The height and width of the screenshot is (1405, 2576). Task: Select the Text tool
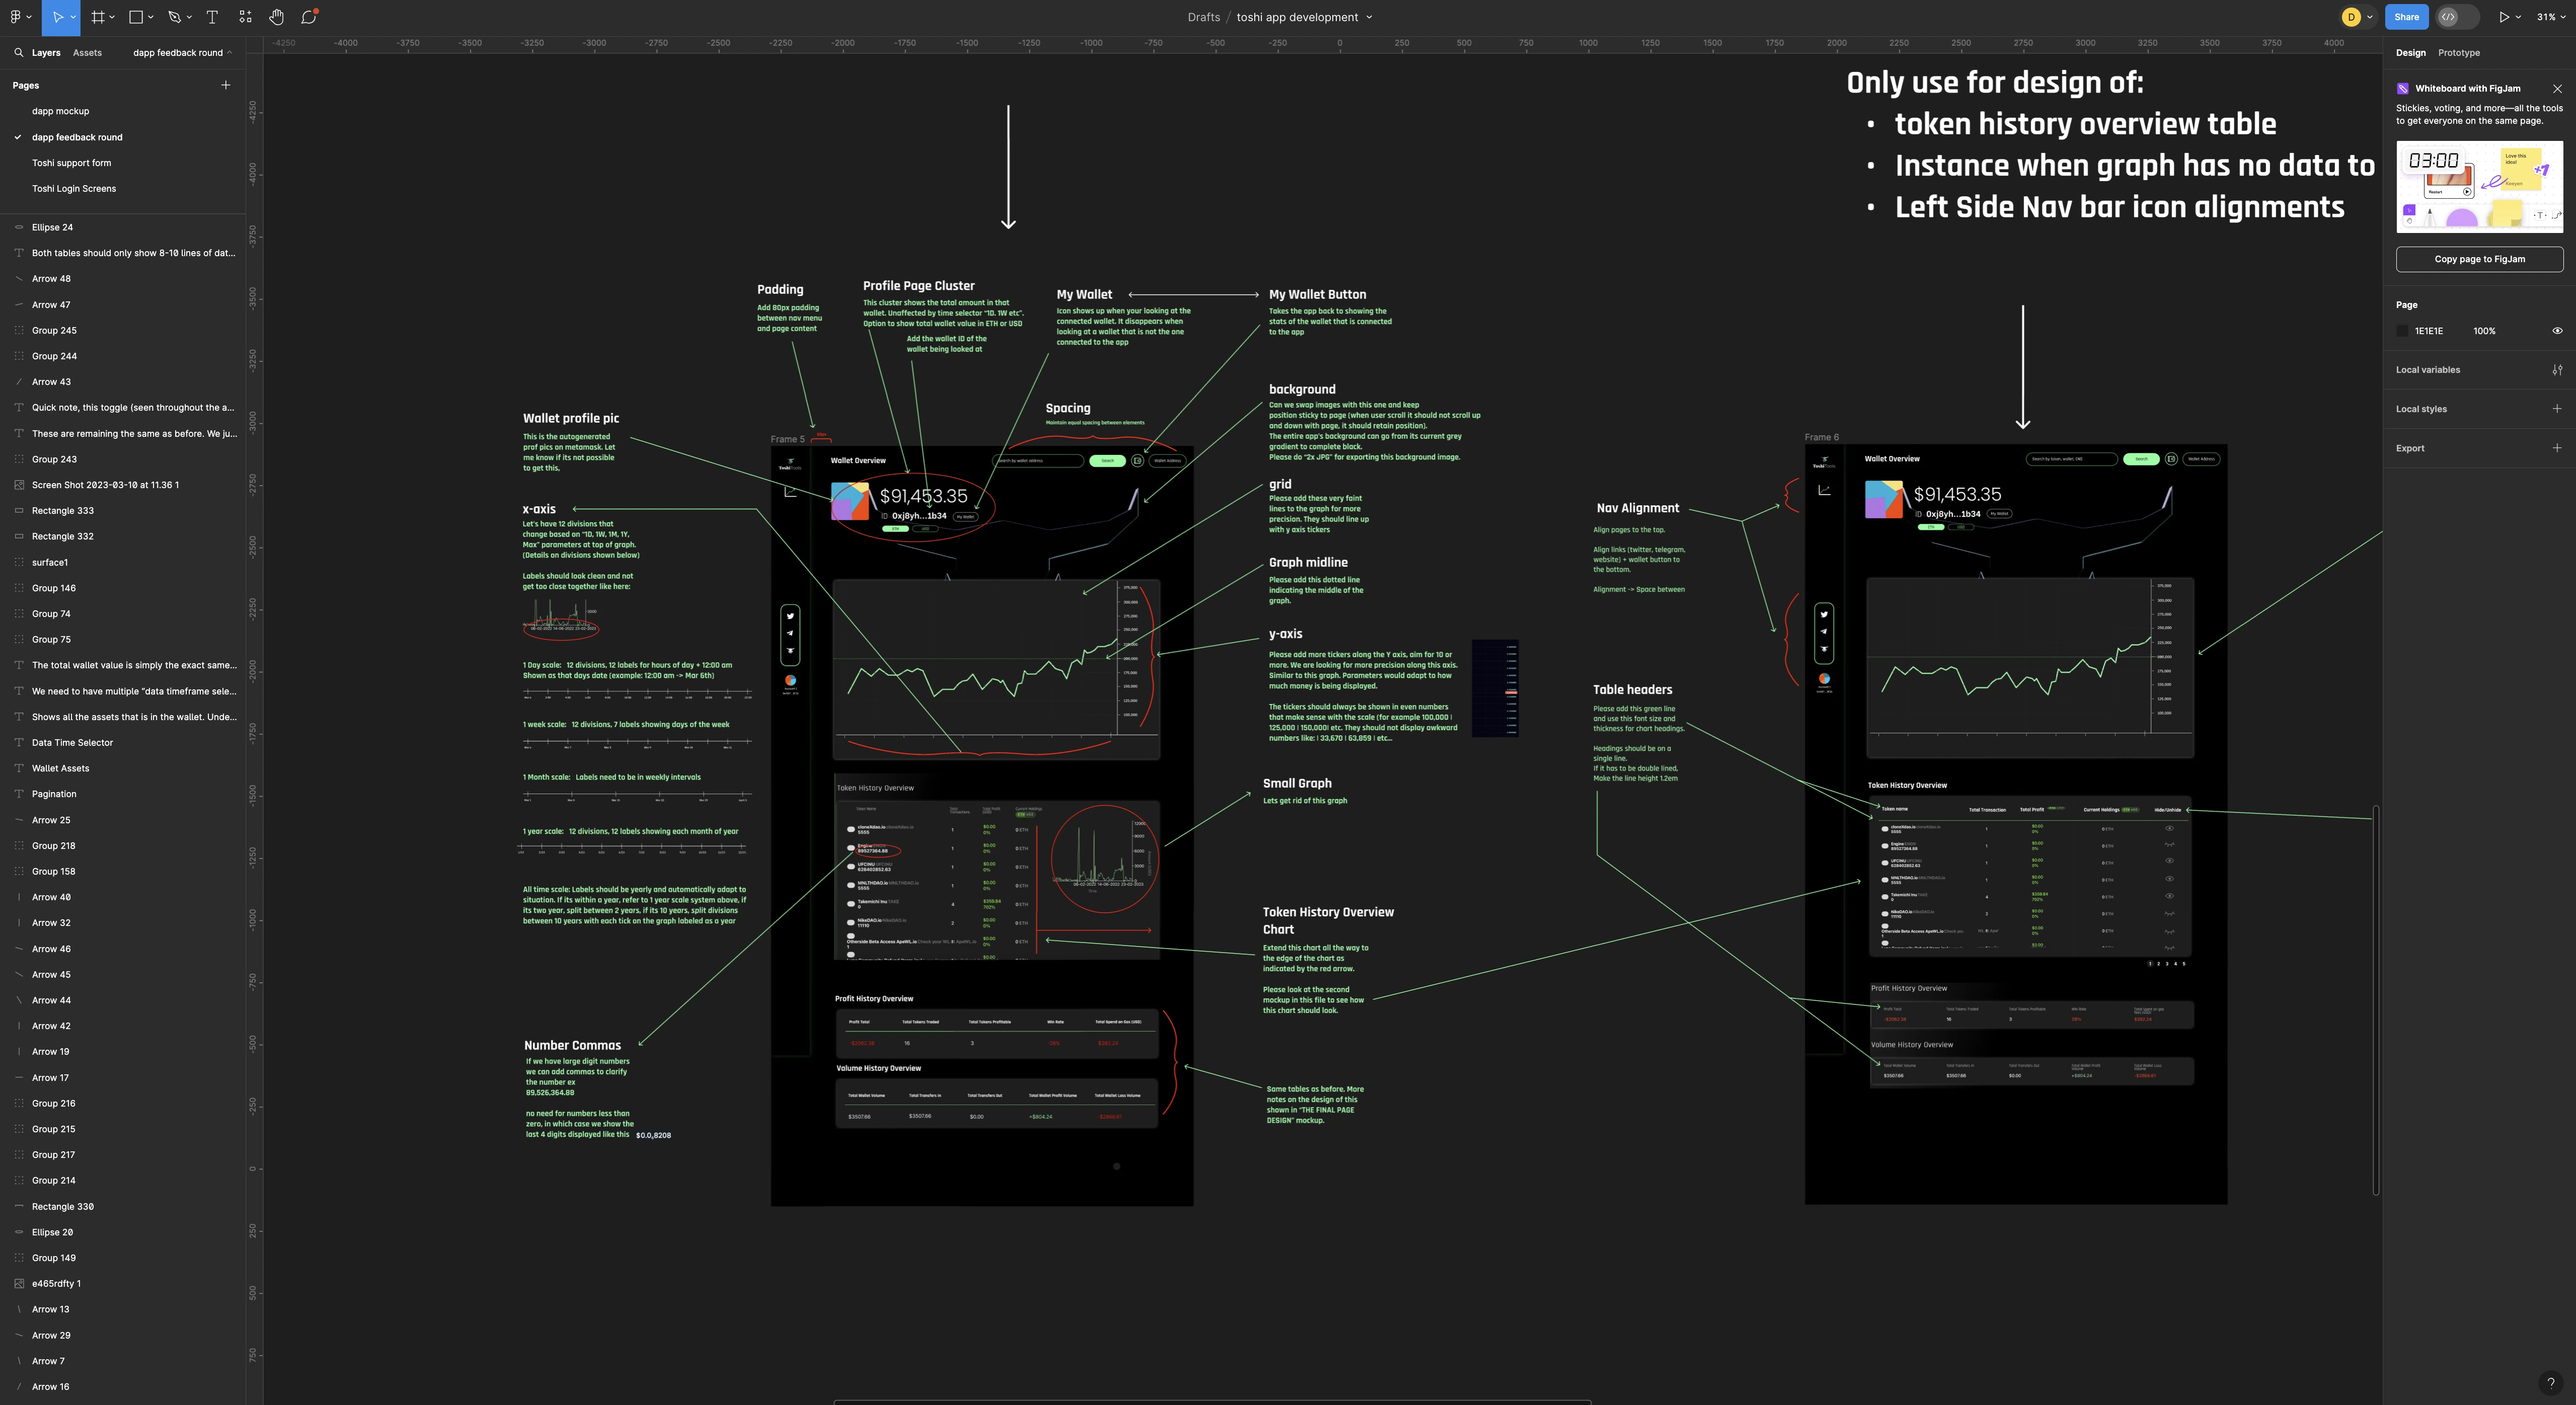point(212,17)
